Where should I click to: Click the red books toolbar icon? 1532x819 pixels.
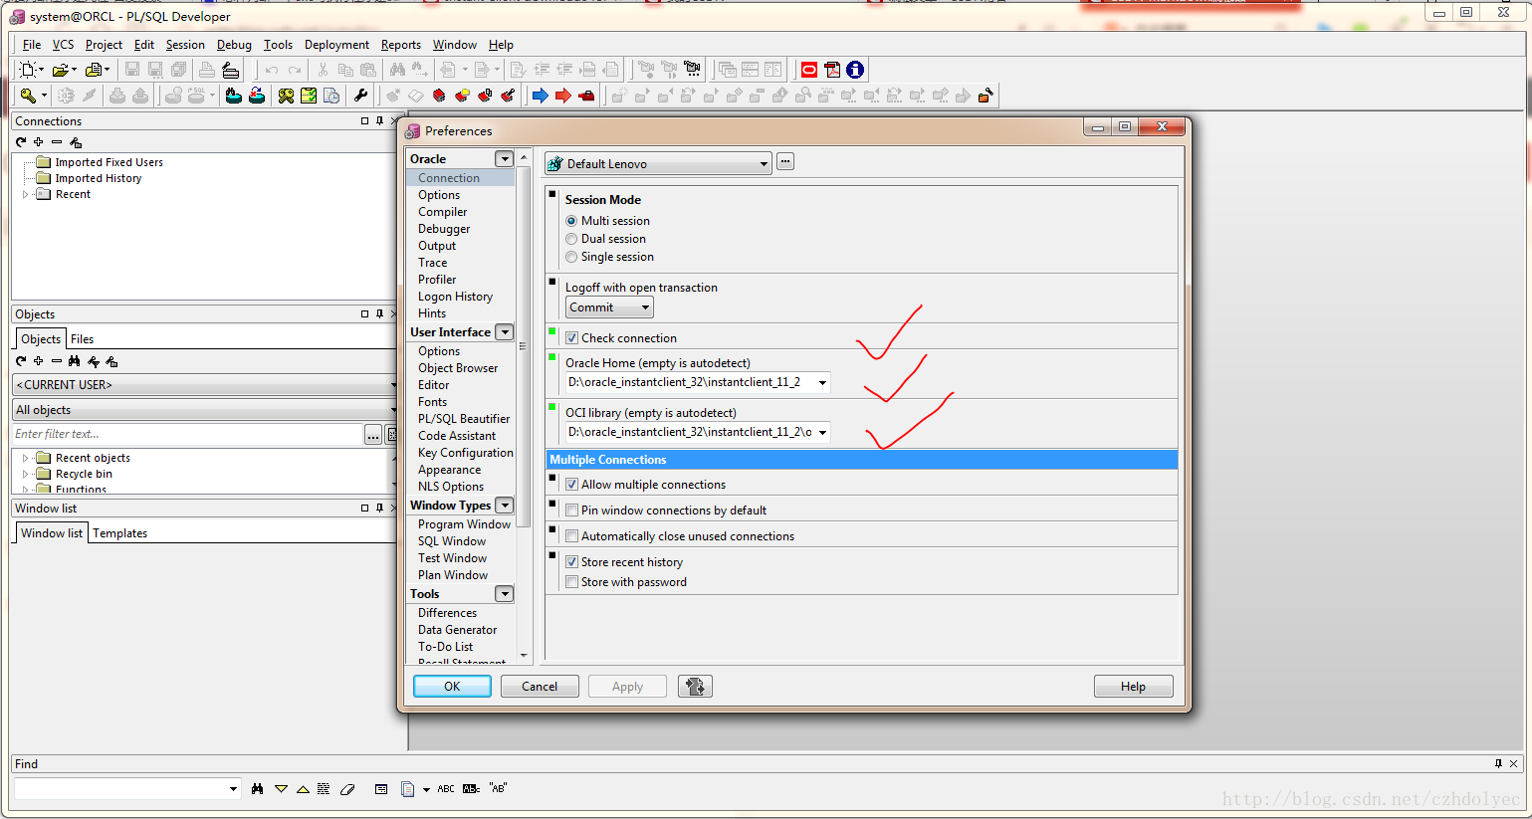[x=439, y=96]
